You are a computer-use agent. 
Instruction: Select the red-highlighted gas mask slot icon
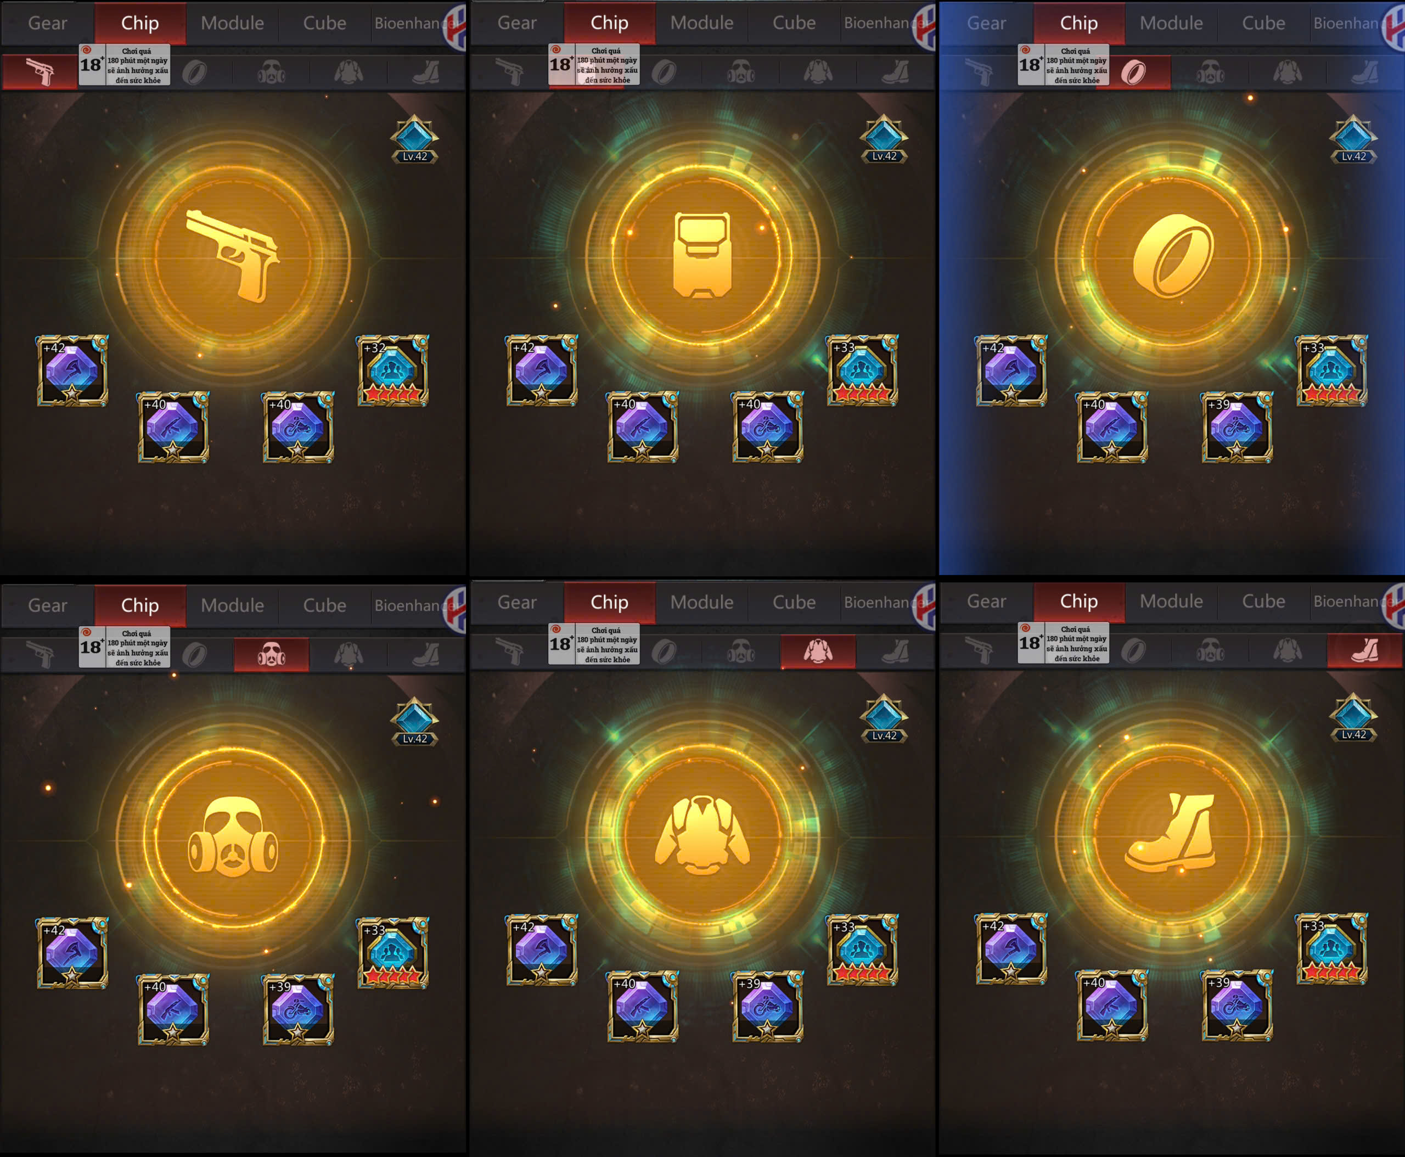tap(271, 654)
